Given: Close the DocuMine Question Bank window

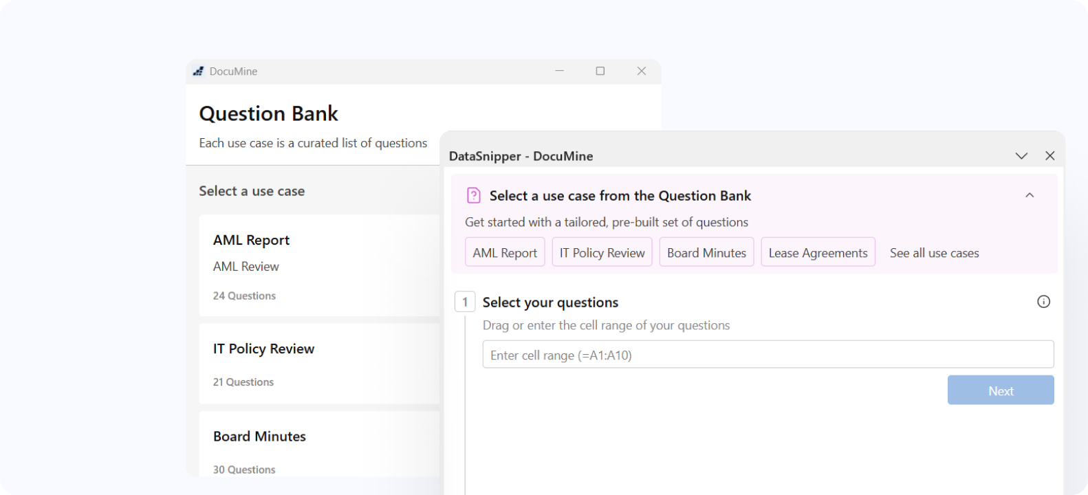Looking at the screenshot, I should click(641, 71).
